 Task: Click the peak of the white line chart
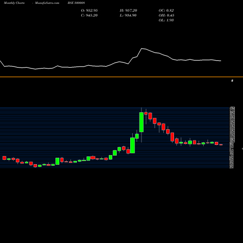click(142, 49)
